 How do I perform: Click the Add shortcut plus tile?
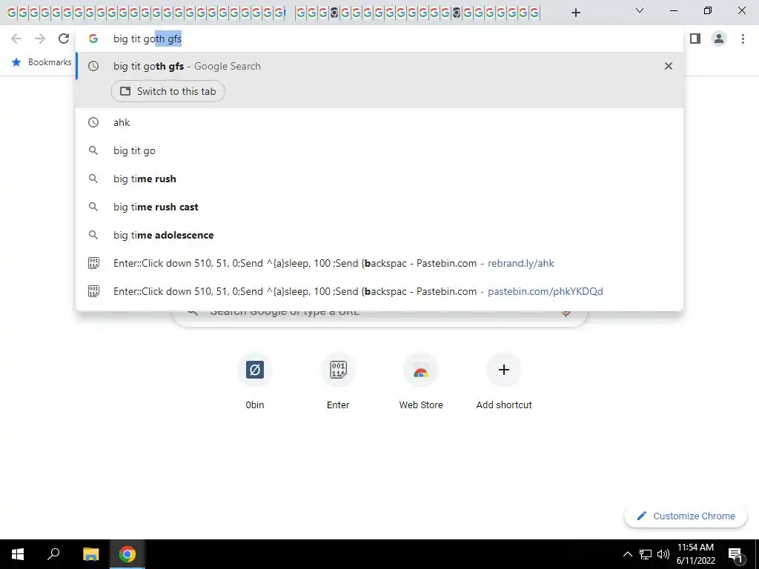pos(504,382)
